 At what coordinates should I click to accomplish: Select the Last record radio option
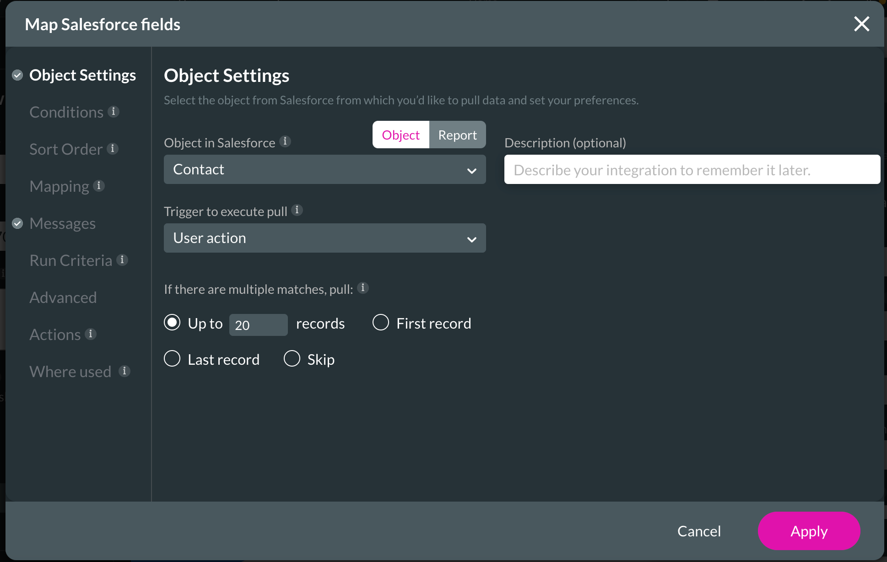coord(172,359)
